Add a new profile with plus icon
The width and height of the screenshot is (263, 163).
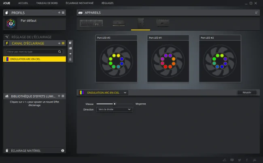point(59,13)
